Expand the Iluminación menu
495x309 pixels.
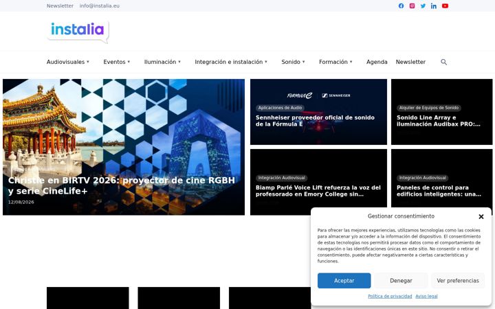pos(162,62)
